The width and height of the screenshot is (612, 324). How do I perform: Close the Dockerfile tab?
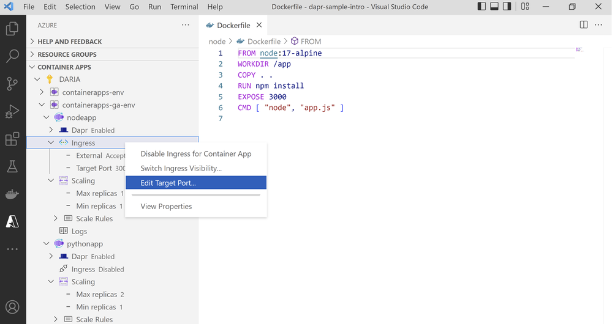(259, 25)
